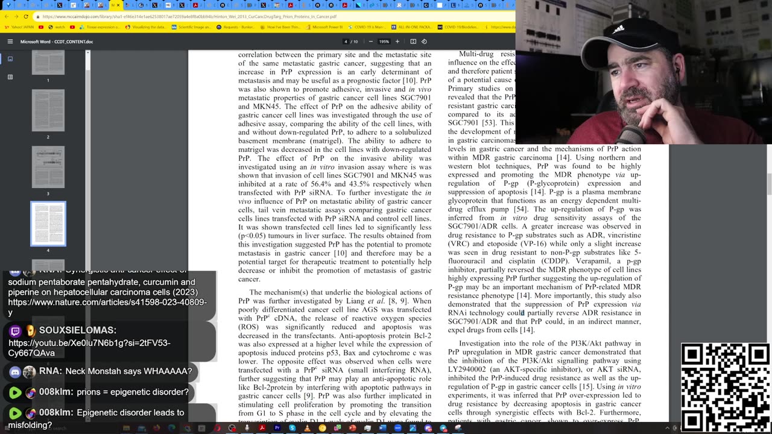The height and width of the screenshot is (434, 772).
Task: Select page 2 thumbnail in sidebar
Action: pos(48,110)
